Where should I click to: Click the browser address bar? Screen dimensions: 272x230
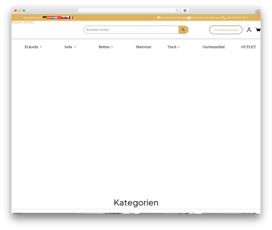pos(128,10)
